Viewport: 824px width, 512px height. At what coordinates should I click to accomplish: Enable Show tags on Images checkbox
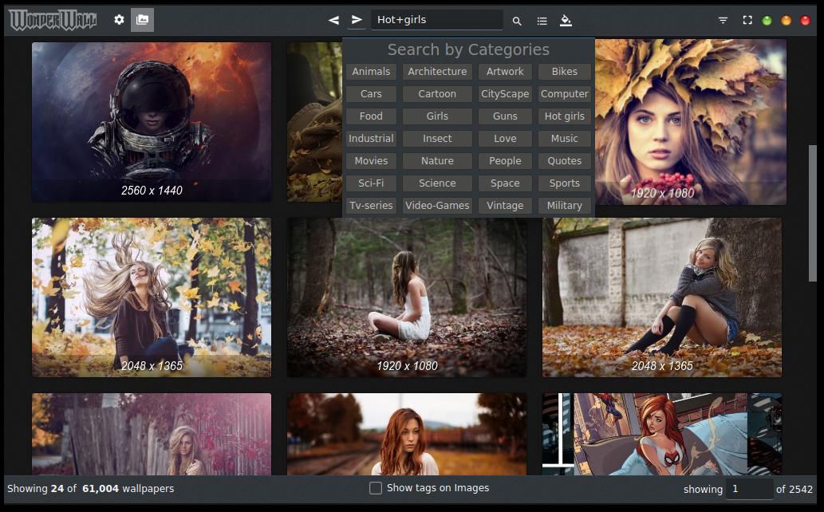(376, 488)
